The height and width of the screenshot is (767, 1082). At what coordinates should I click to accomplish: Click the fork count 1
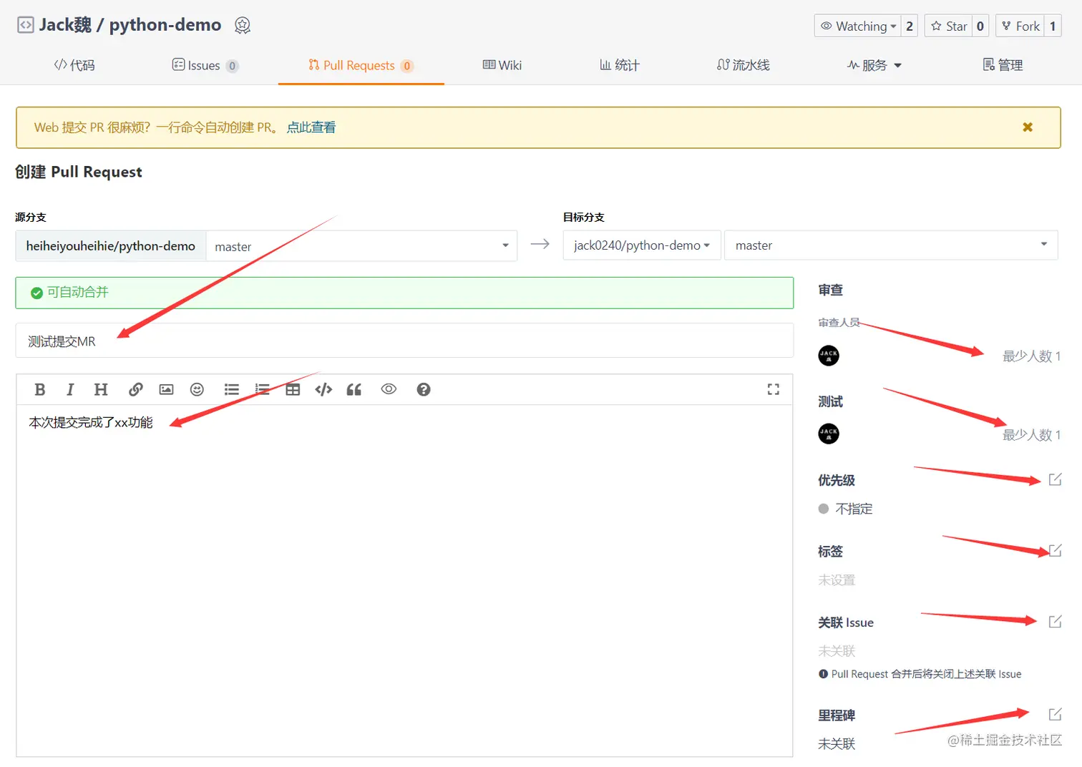coord(1053,26)
